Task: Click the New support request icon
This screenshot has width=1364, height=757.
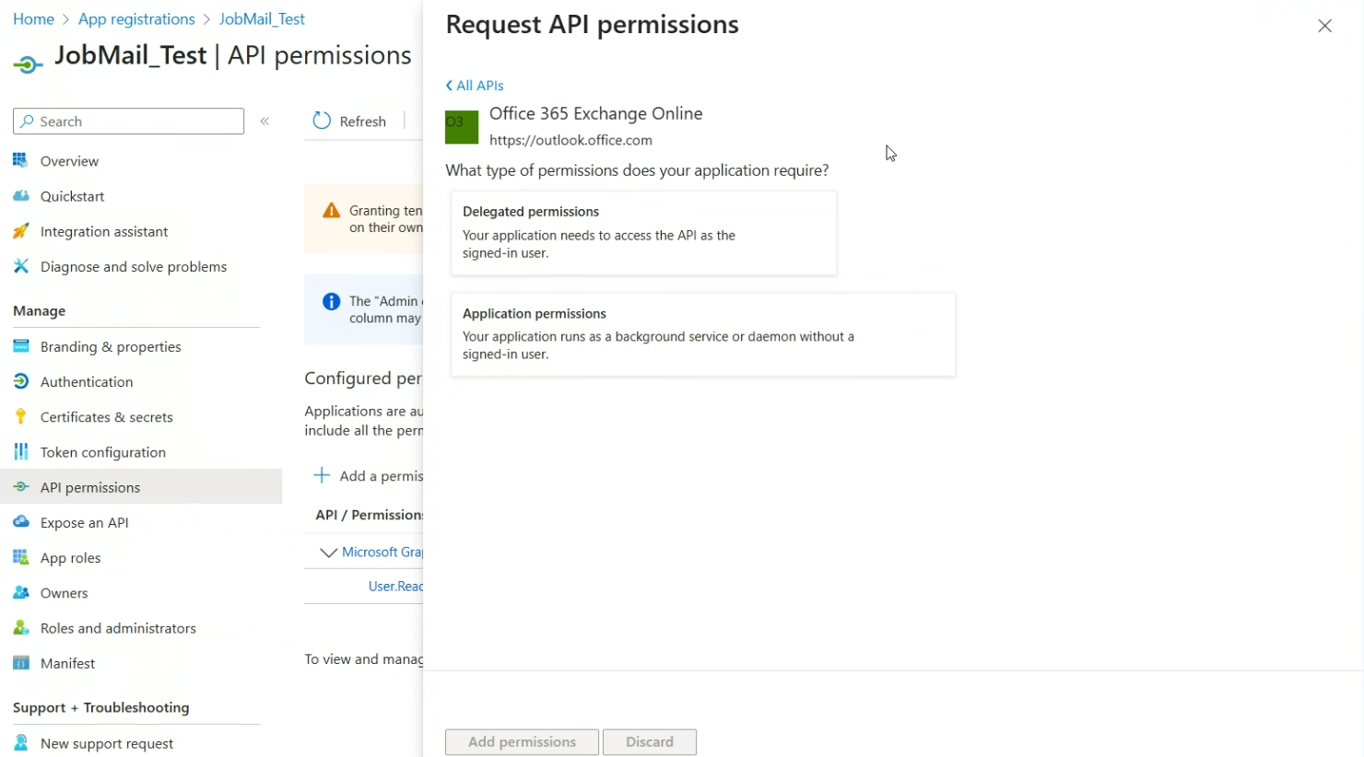Action: click(20, 742)
